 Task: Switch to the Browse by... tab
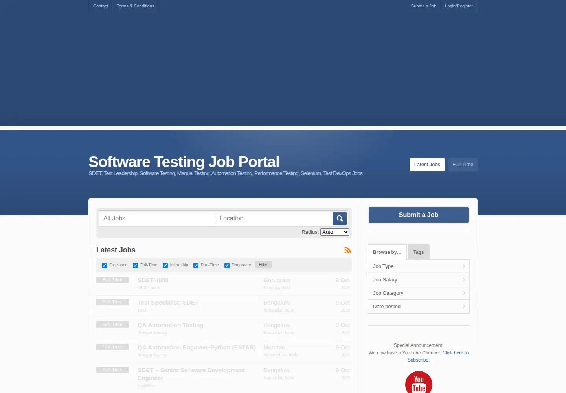[x=387, y=252]
